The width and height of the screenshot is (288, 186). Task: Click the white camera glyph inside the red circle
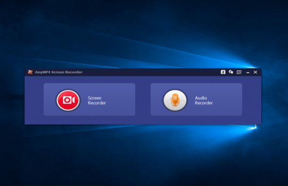coord(69,100)
